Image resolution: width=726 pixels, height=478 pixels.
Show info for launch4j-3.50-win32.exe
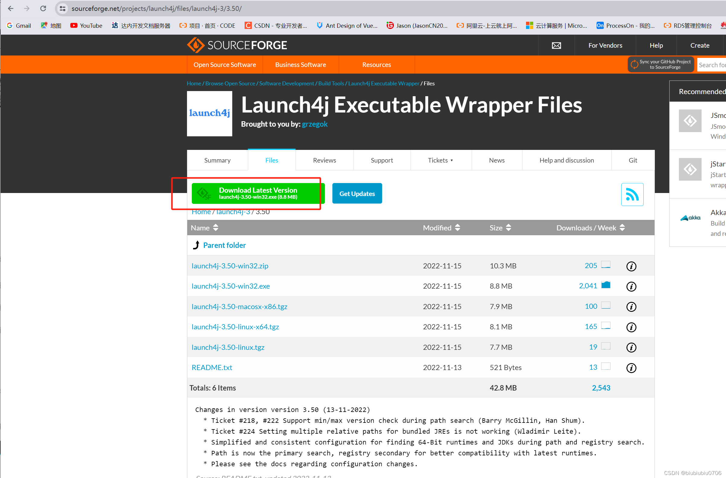click(631, 286)
